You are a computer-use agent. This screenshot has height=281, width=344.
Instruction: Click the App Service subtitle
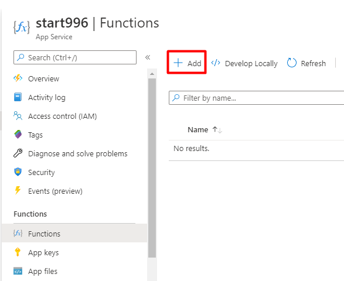coord(54,37)
